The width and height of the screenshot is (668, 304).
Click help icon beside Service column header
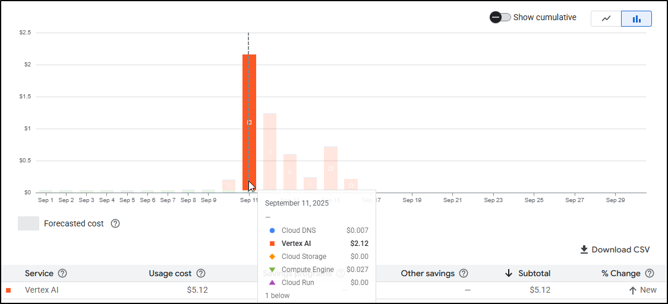[x=62, y=273]
